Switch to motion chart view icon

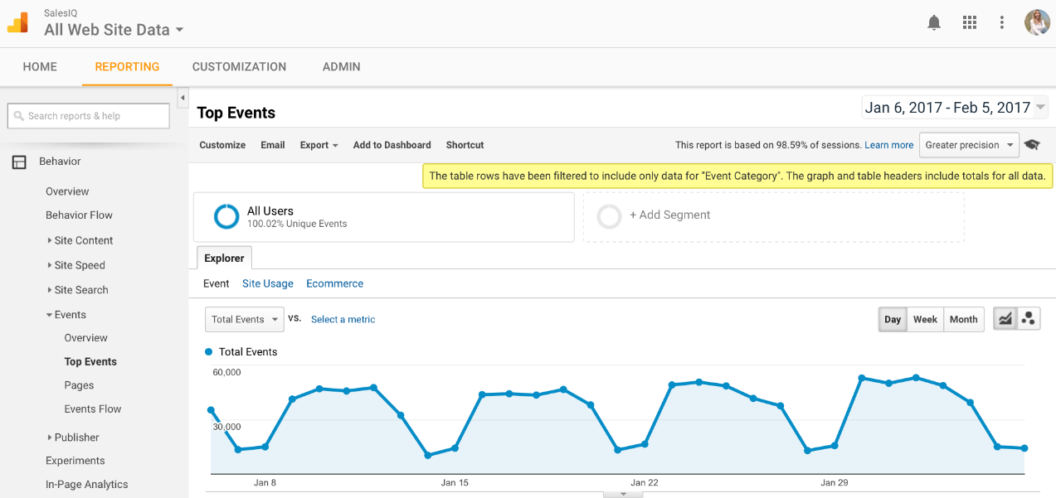point(1029,319)
